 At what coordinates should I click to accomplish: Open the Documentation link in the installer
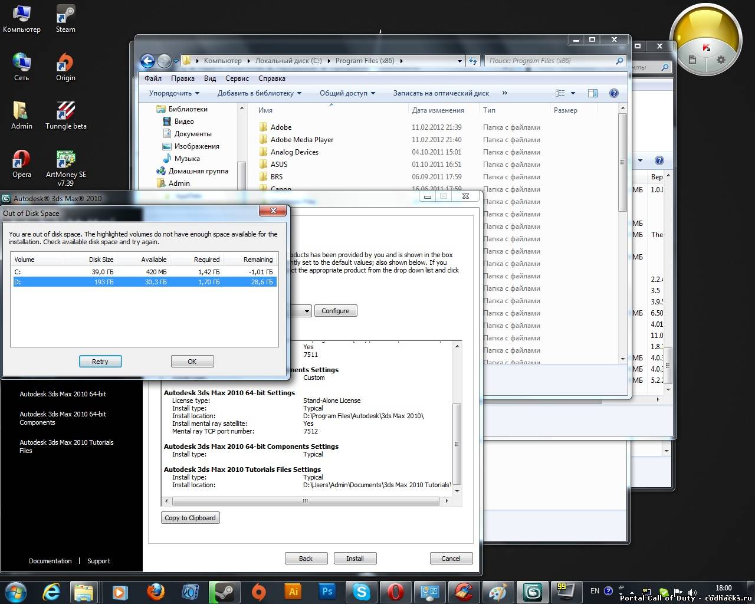50,561
